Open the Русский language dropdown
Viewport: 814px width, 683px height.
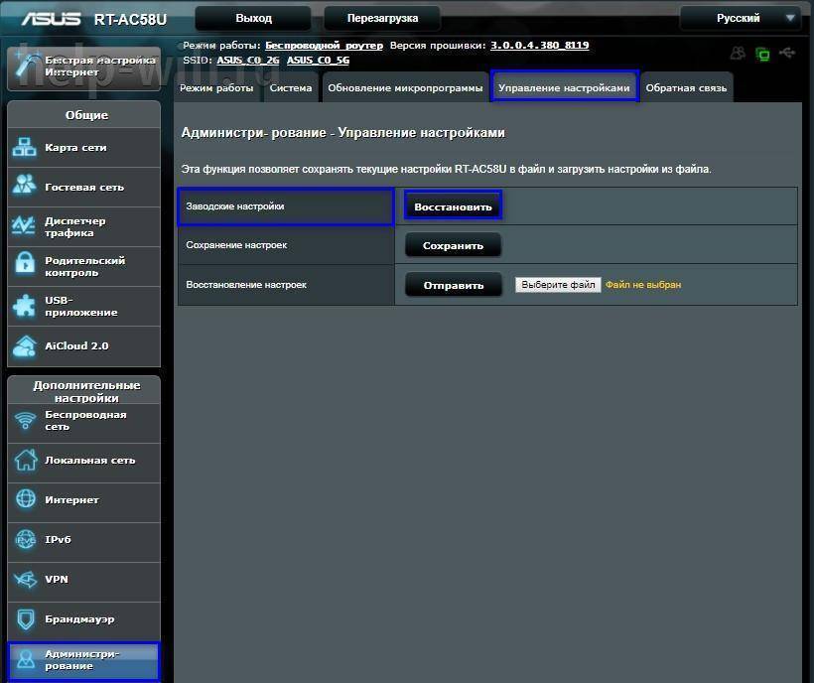(741, 18)
